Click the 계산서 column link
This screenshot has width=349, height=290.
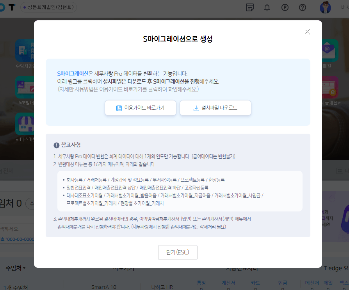click(x=228, y=283)
